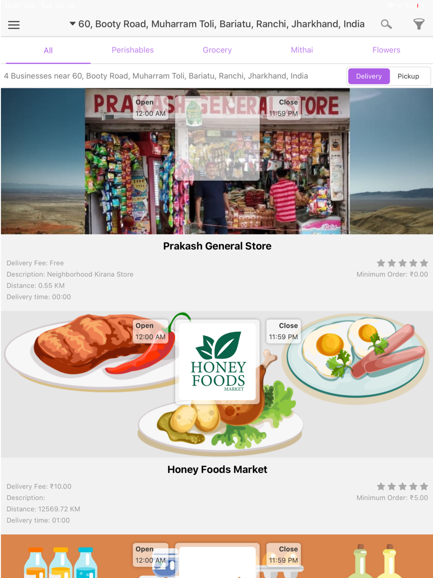Tap the Prakash store center logo thumbnail
Viewport: 433px width, 578px height.
click(217, 138)
